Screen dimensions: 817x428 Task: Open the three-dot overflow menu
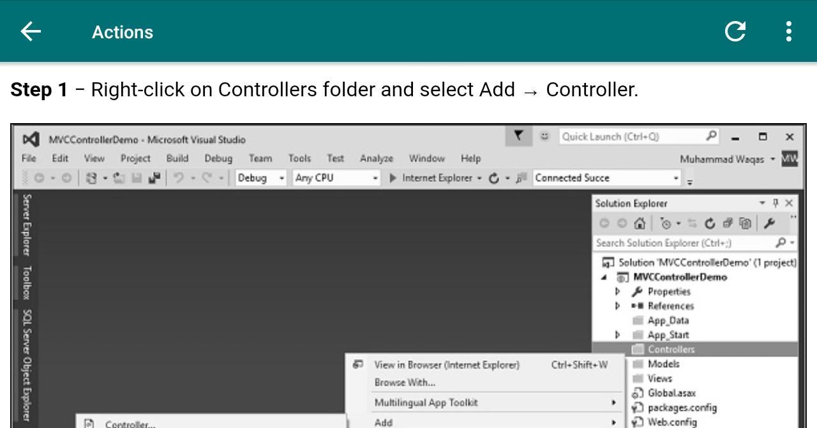pyautogui.click(x=789, y=31)
